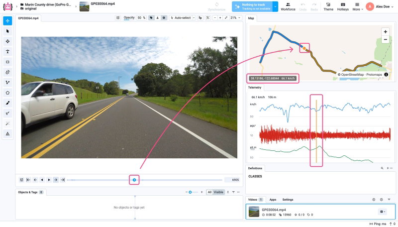Click the magic wand icon in scene toolbar
398x227 pixels.
pos(208,18)
